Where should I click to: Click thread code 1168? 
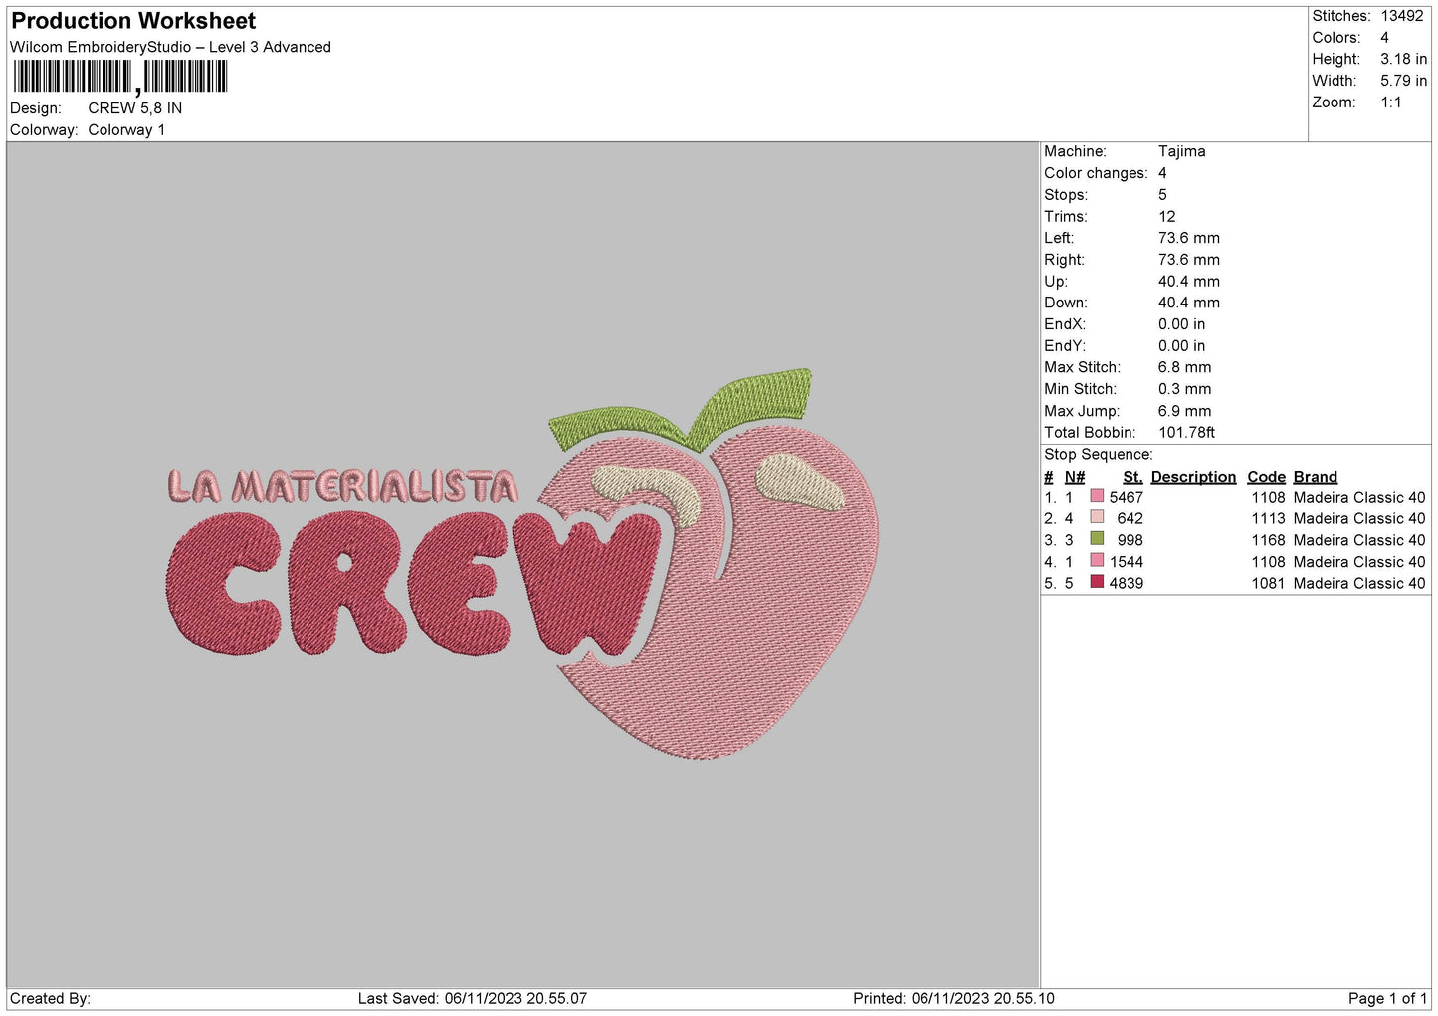[x=1269, y=541]
